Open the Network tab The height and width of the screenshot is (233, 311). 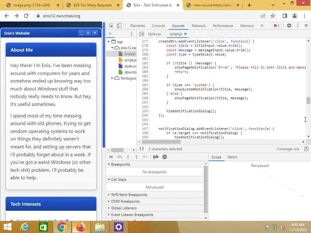[199, 26]
